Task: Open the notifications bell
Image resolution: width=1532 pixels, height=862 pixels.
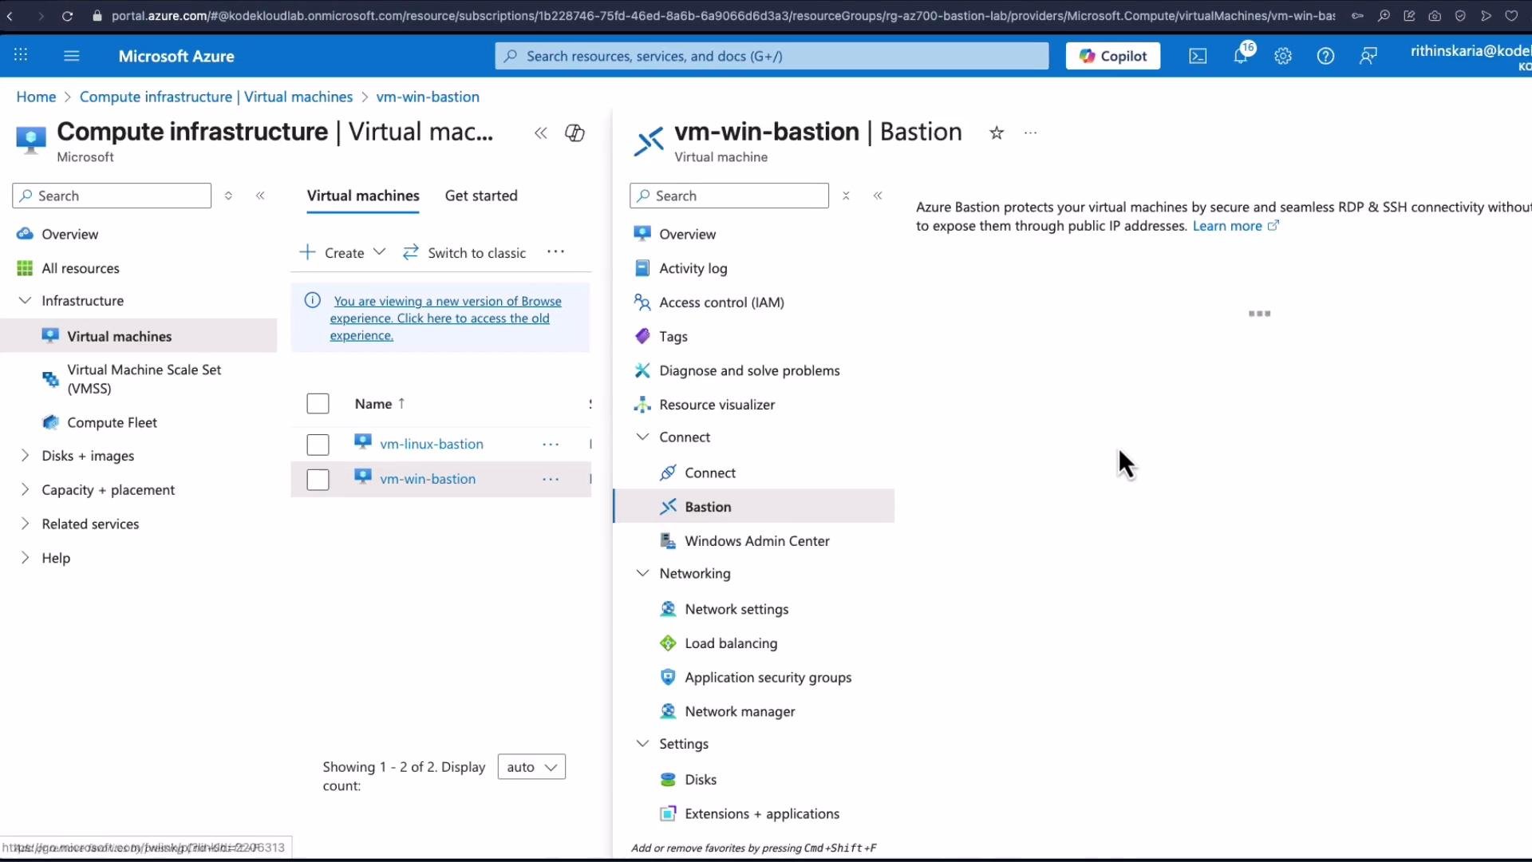Action: 1241,56
